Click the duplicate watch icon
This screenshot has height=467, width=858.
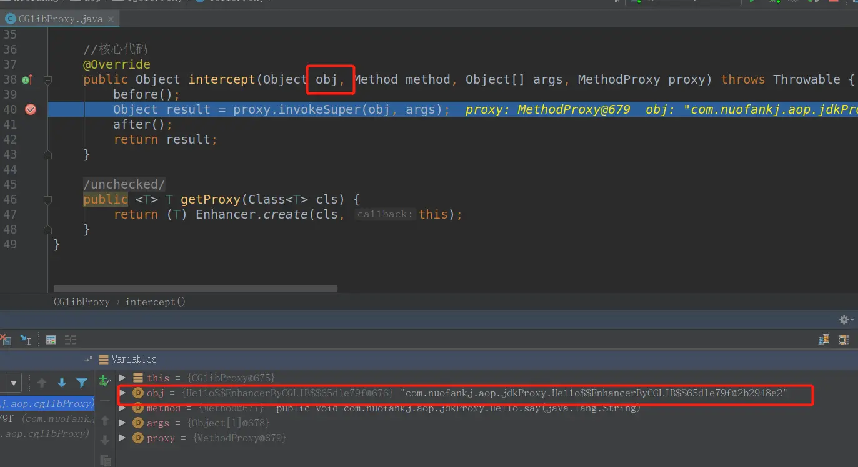(x=106, y=460)
